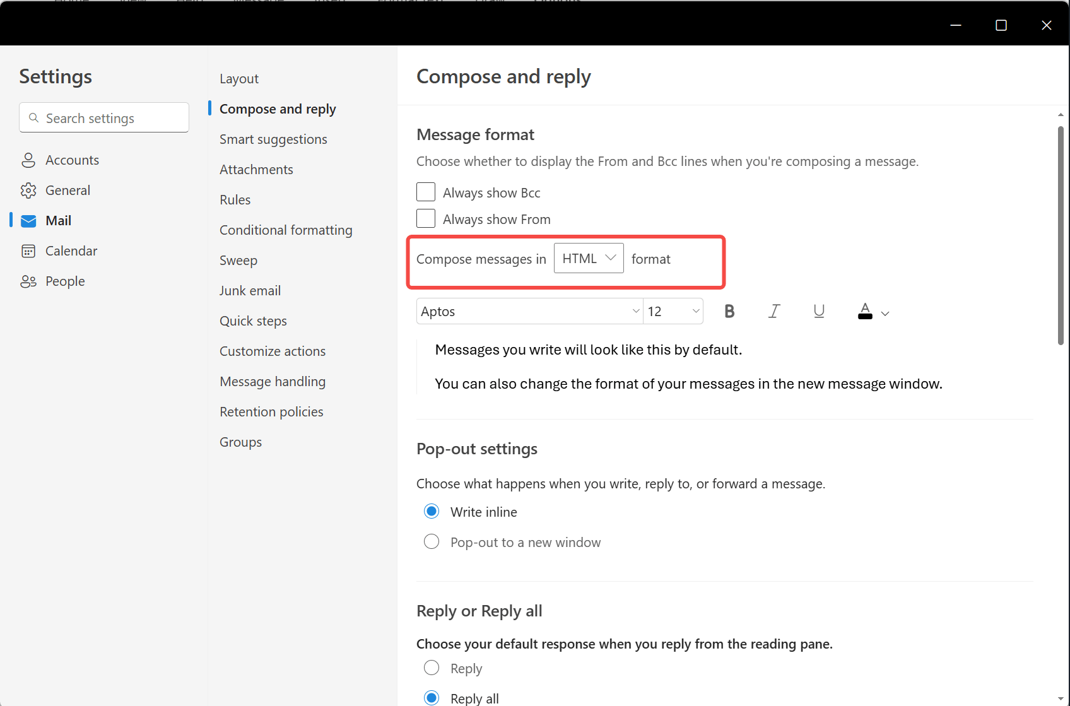Open Attachments settings
The width and height of the screenshot is (1070, 706).
pyautogui.click(x=256, y=170)
